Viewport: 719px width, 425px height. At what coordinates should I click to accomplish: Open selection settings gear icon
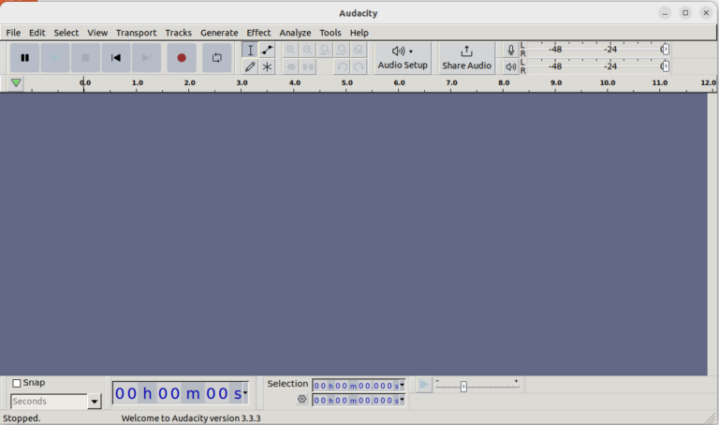tap(302, 400)
